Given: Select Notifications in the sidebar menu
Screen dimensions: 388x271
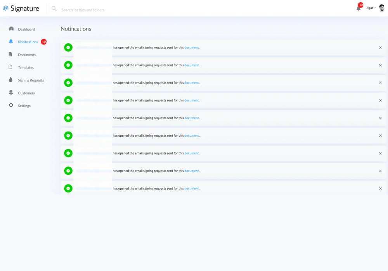Looking at the screenshot, I should click(x=28, y=42).
